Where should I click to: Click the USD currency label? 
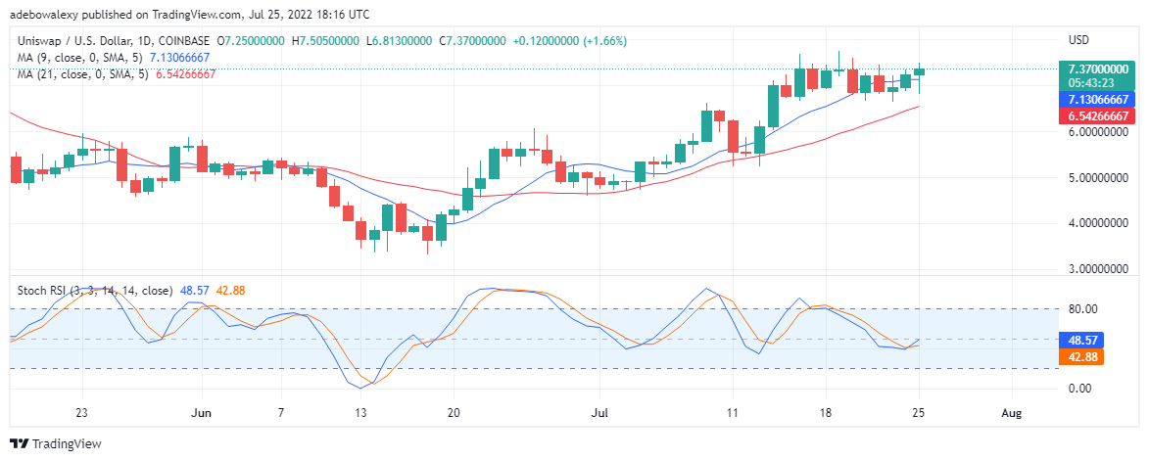[1077, 39]
